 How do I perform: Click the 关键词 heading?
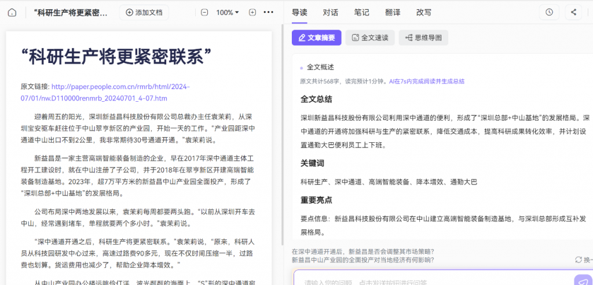(312, 164)
